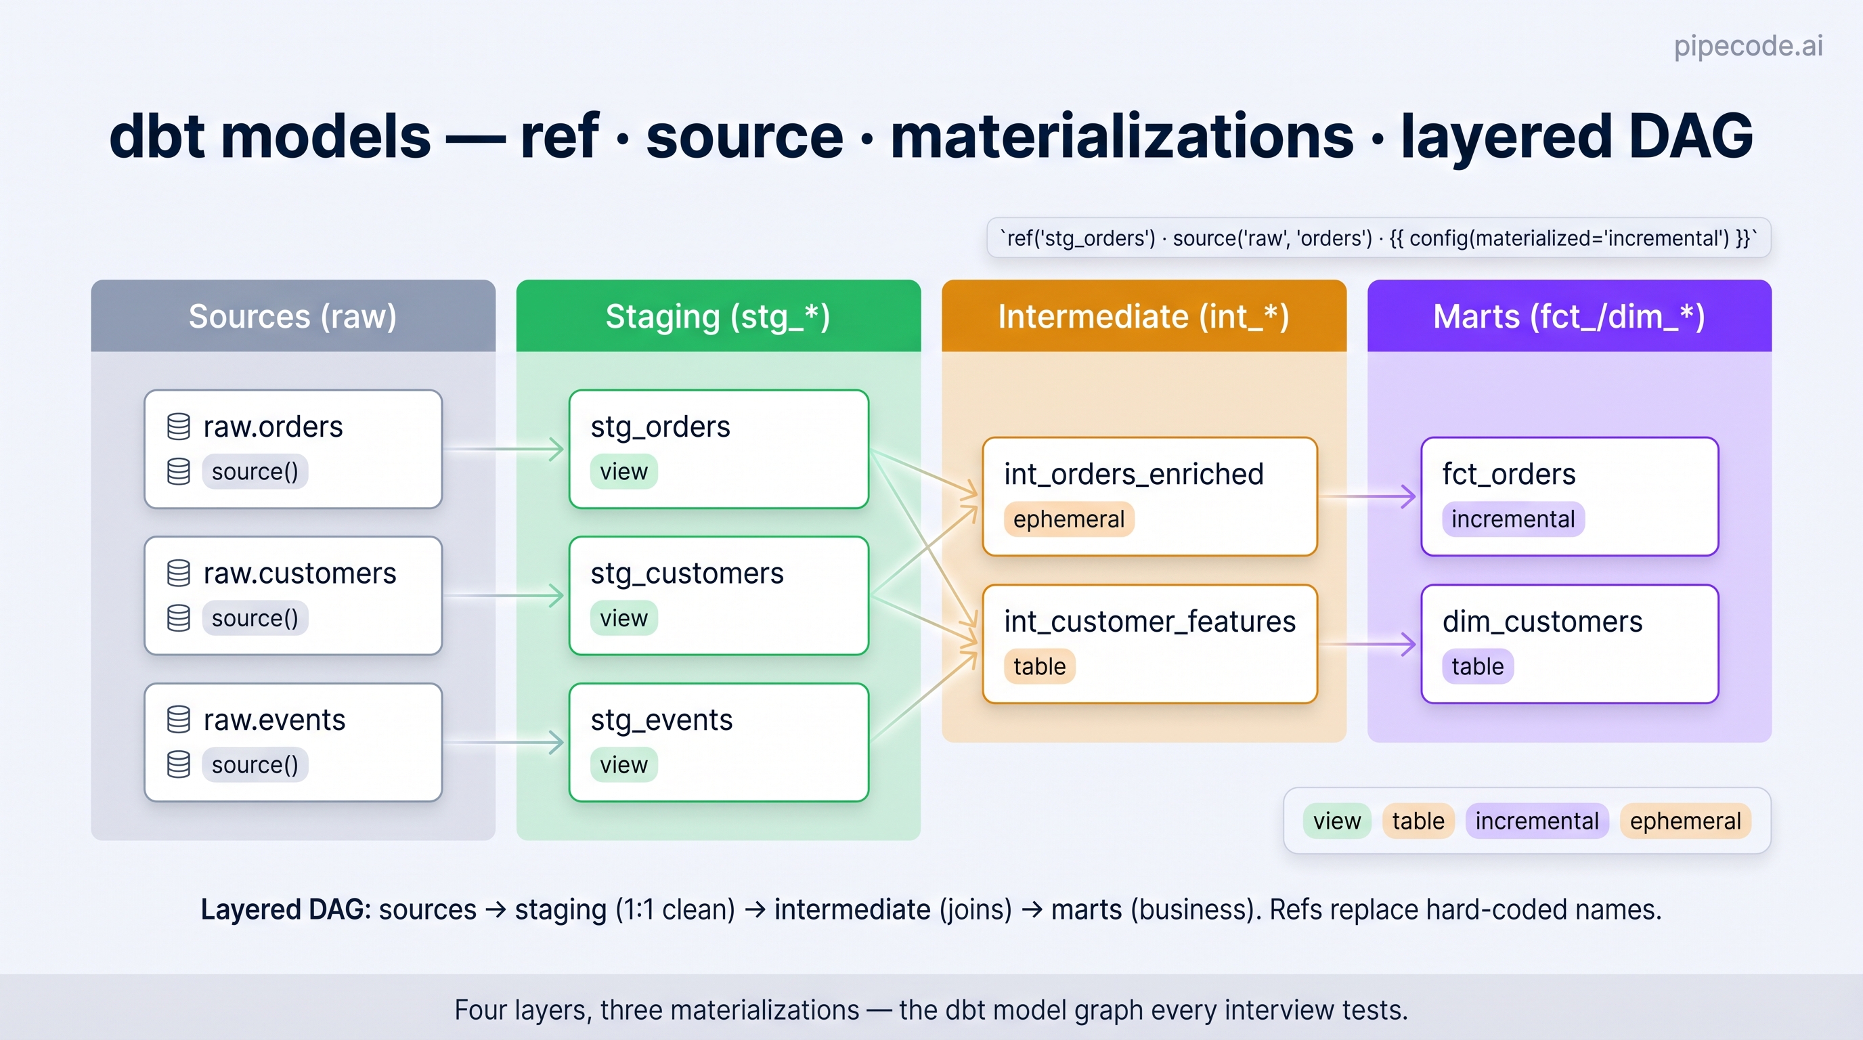Click the incremental badge under fct_orders
This screenshot has height=1040, width=1863.
(x=1513, y=519)
